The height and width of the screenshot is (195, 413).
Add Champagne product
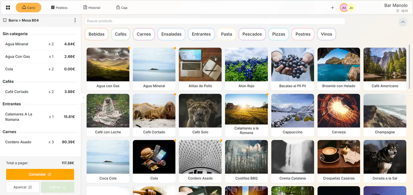pos(385,115)
